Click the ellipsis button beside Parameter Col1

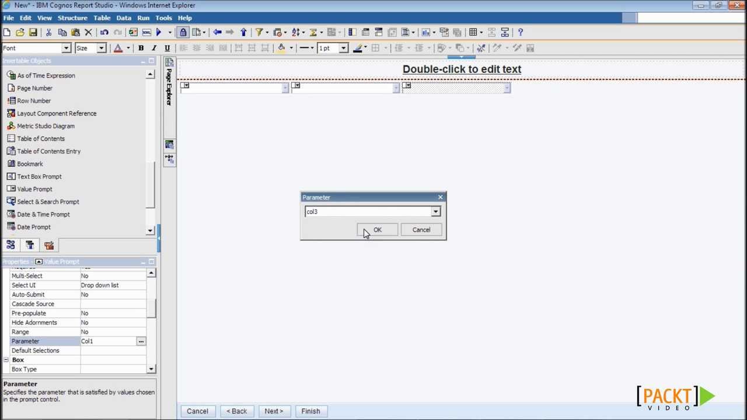point(141,341)
